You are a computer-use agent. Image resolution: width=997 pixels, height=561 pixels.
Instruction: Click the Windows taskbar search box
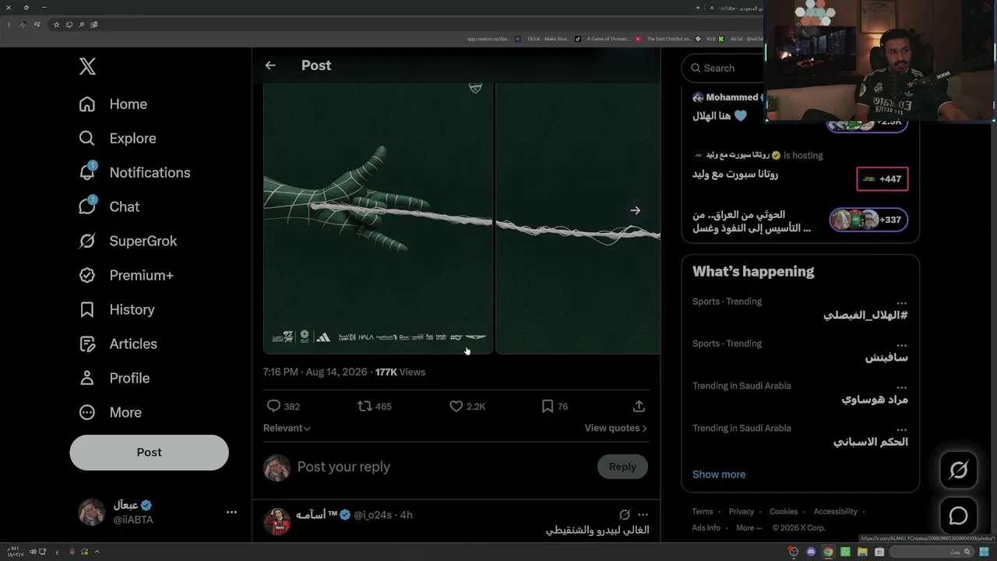pos(930,552)
